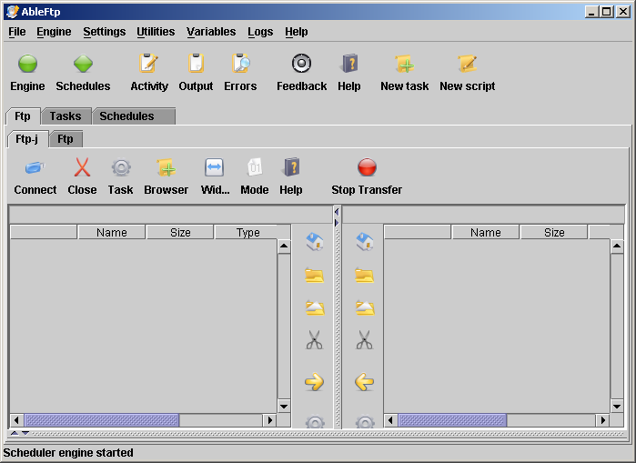This screenshot has width=636, height=463.
Task: Open the Logs menu
Action: (260, 32)
